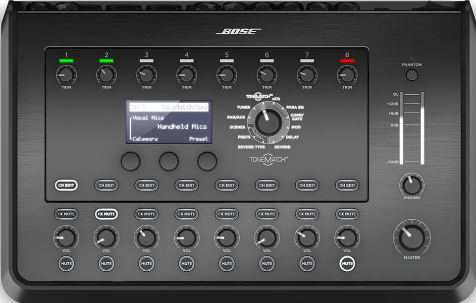Viewport: 476px width, 303px height.
Task: Click the 'CH 1 ToneMatch(tm)' display header
Action: (169, 107)
